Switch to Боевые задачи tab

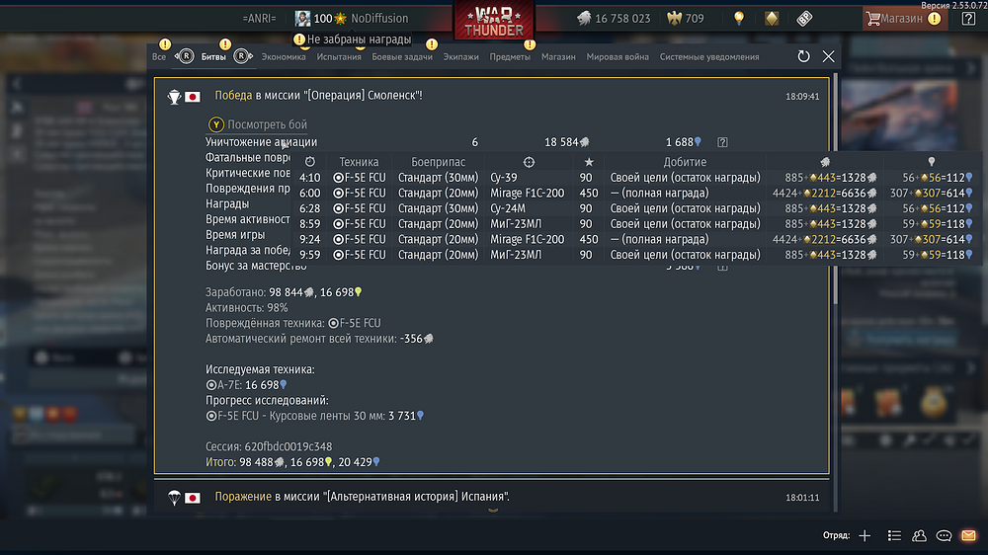[x=402, y=56]
